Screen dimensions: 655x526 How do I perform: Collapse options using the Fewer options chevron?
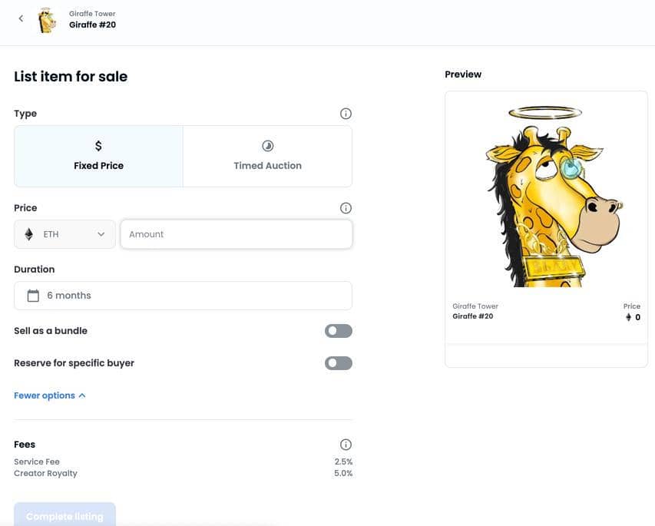(x=80, y=395)
